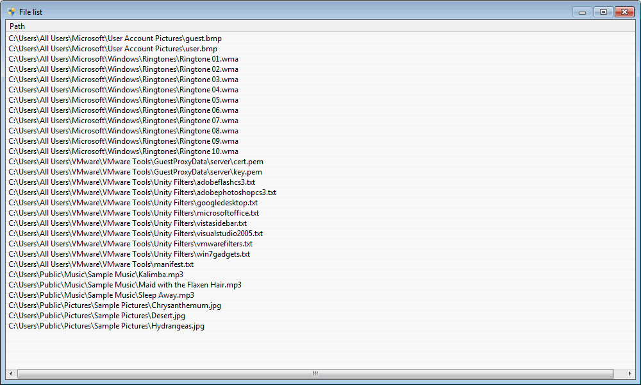Select the Hydrangeas.jpg row
The height and width of the screenshot is (385, 641).
320,326
